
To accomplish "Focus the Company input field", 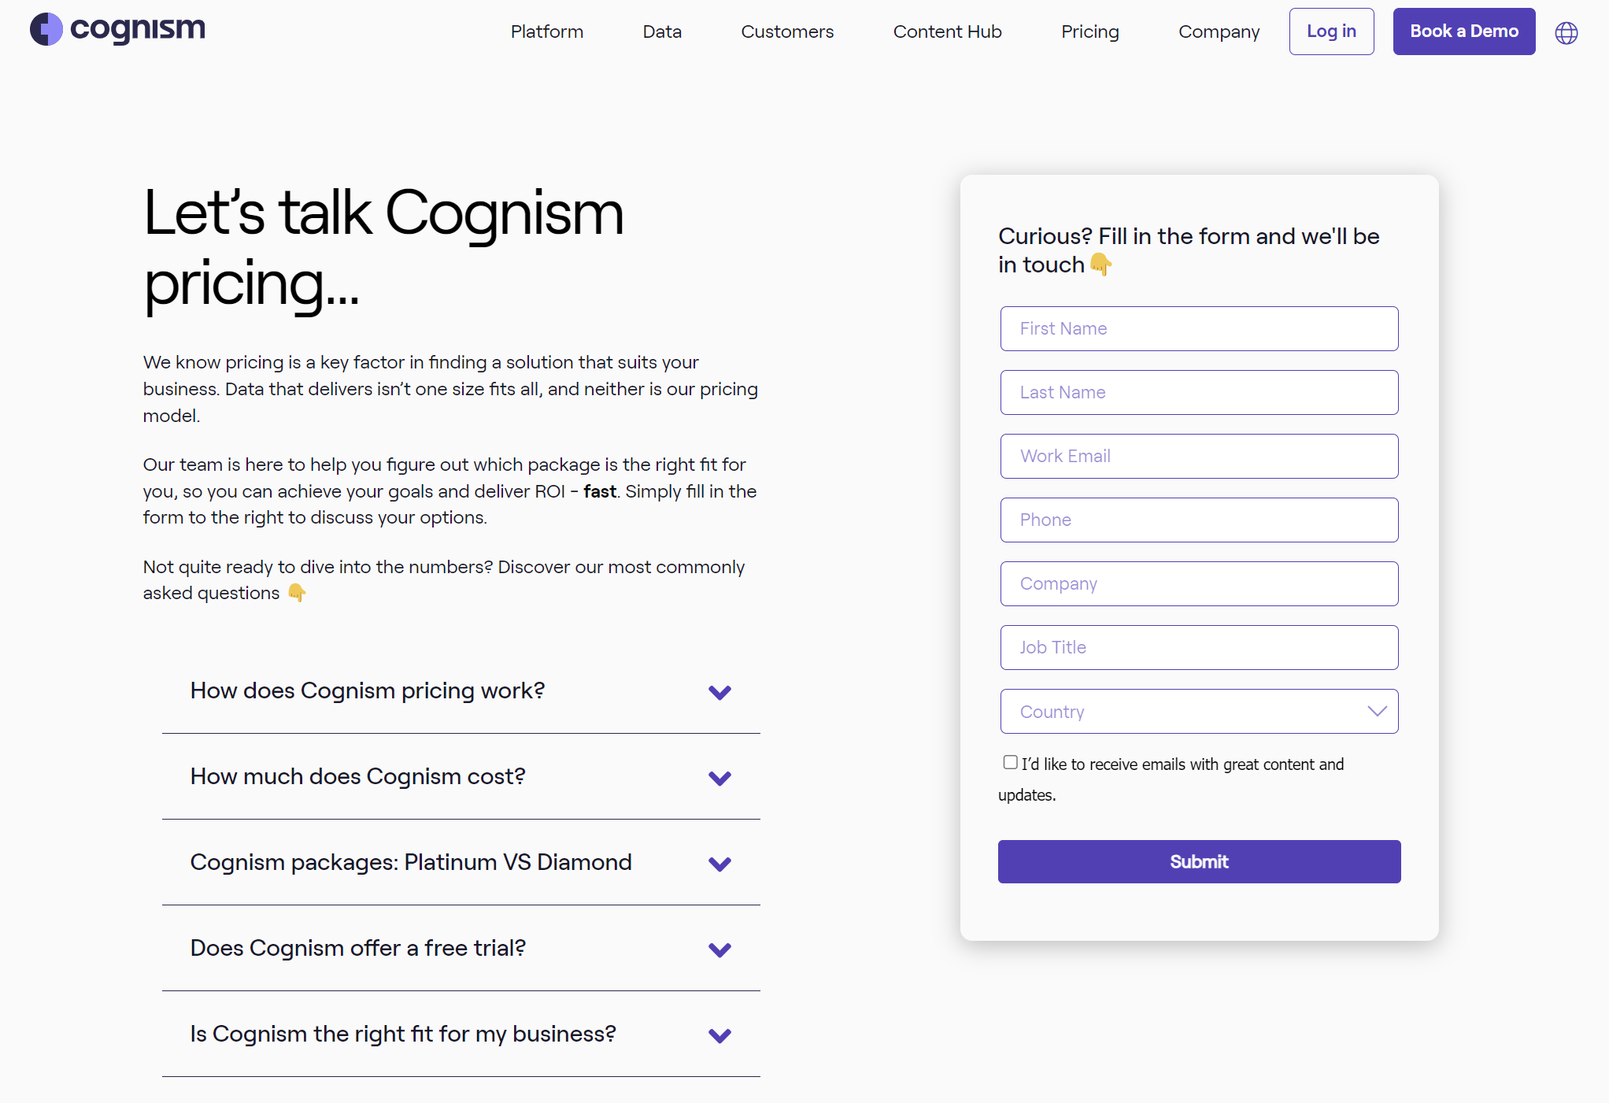I will pos(1199,584).
